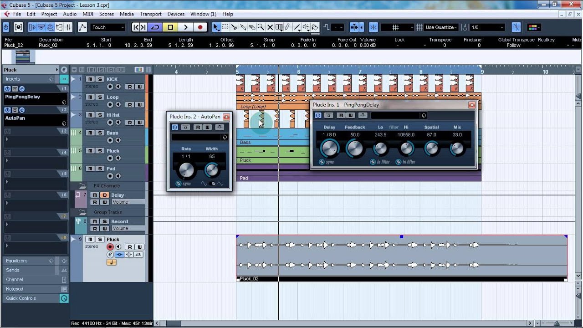Open the 1/8 quantize value dropdown
The height and width of the screenshot is (328, 583).
[x=488, y=27]
